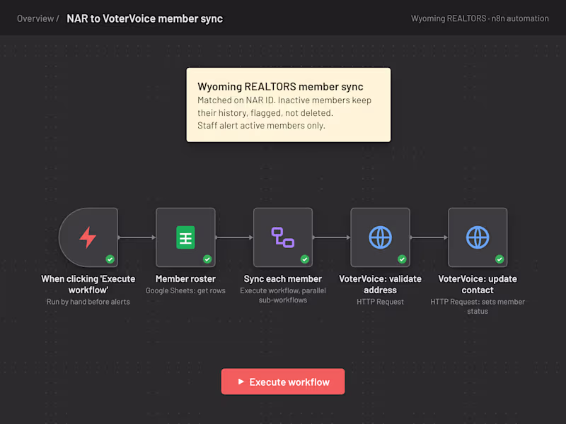Open the VoterVoice: update contact globe node
The width and height of the screenshot is (566, 424).
pos(478,237)
